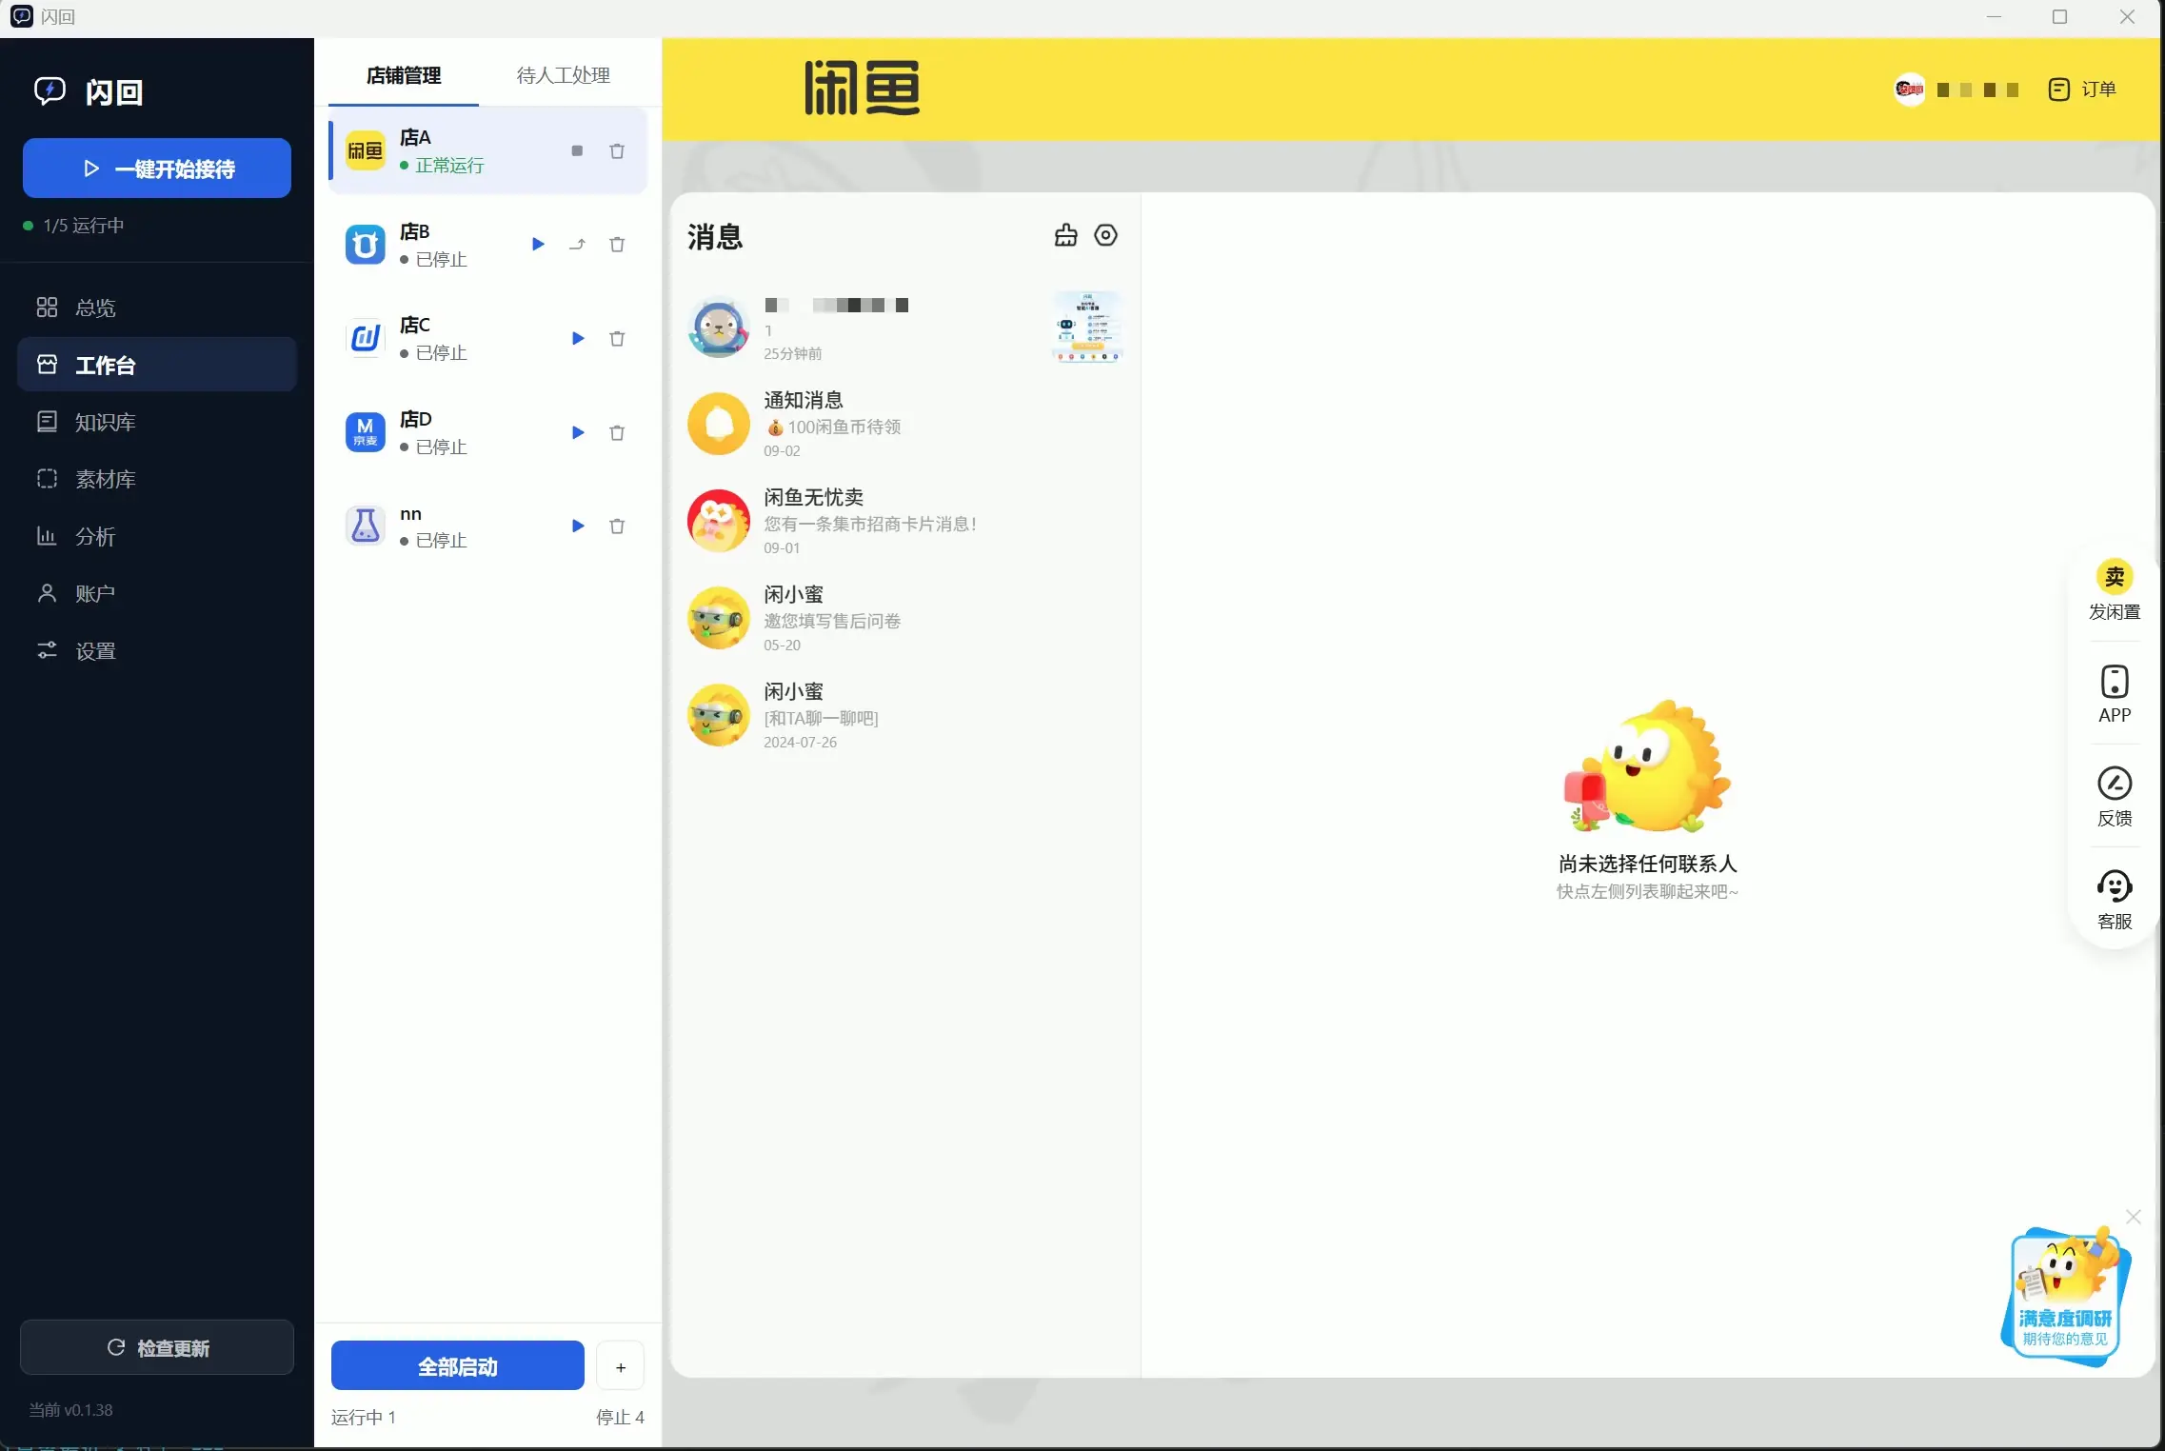Select 工作台 in the sidebar
This screenshot has height=1451, width=2165.
(x=157, y=365)
